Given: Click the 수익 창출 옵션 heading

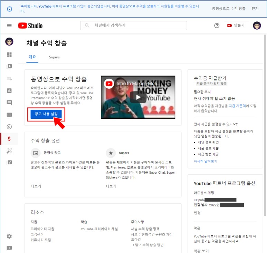Looking at the screenshot, I should pyautogui.click(x=45, y=141).
